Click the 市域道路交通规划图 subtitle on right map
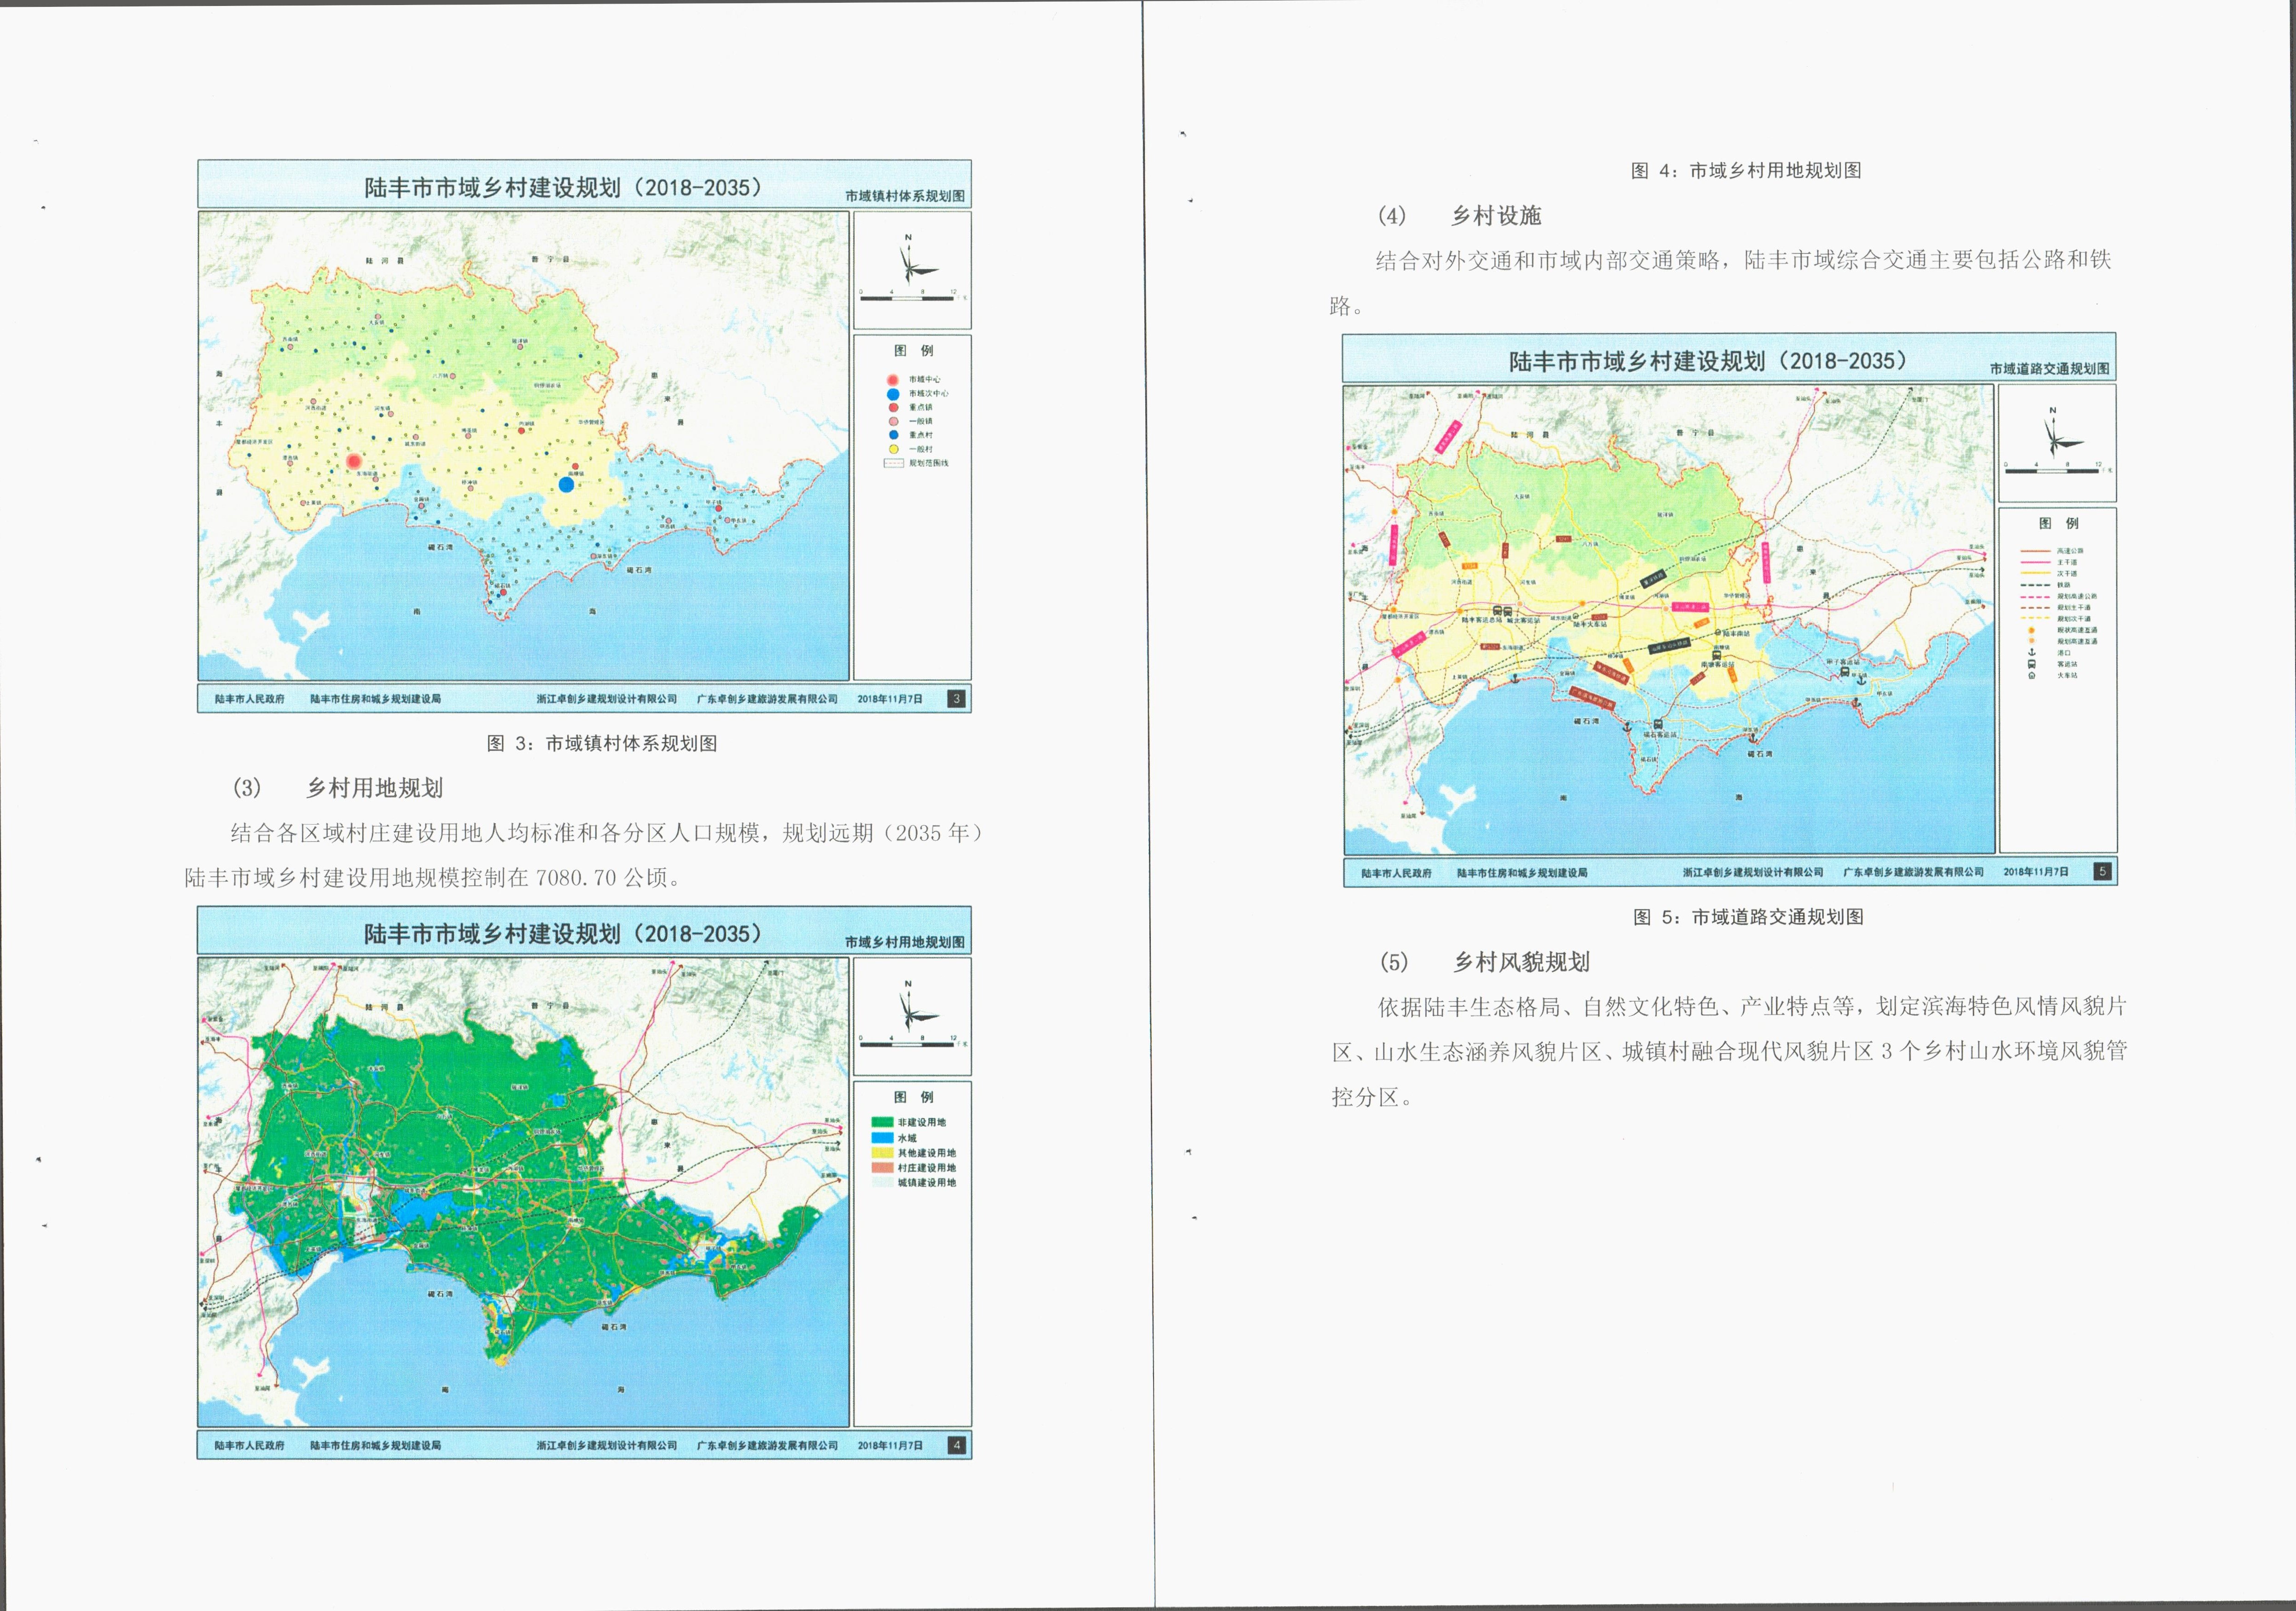 pos(2050,368)
